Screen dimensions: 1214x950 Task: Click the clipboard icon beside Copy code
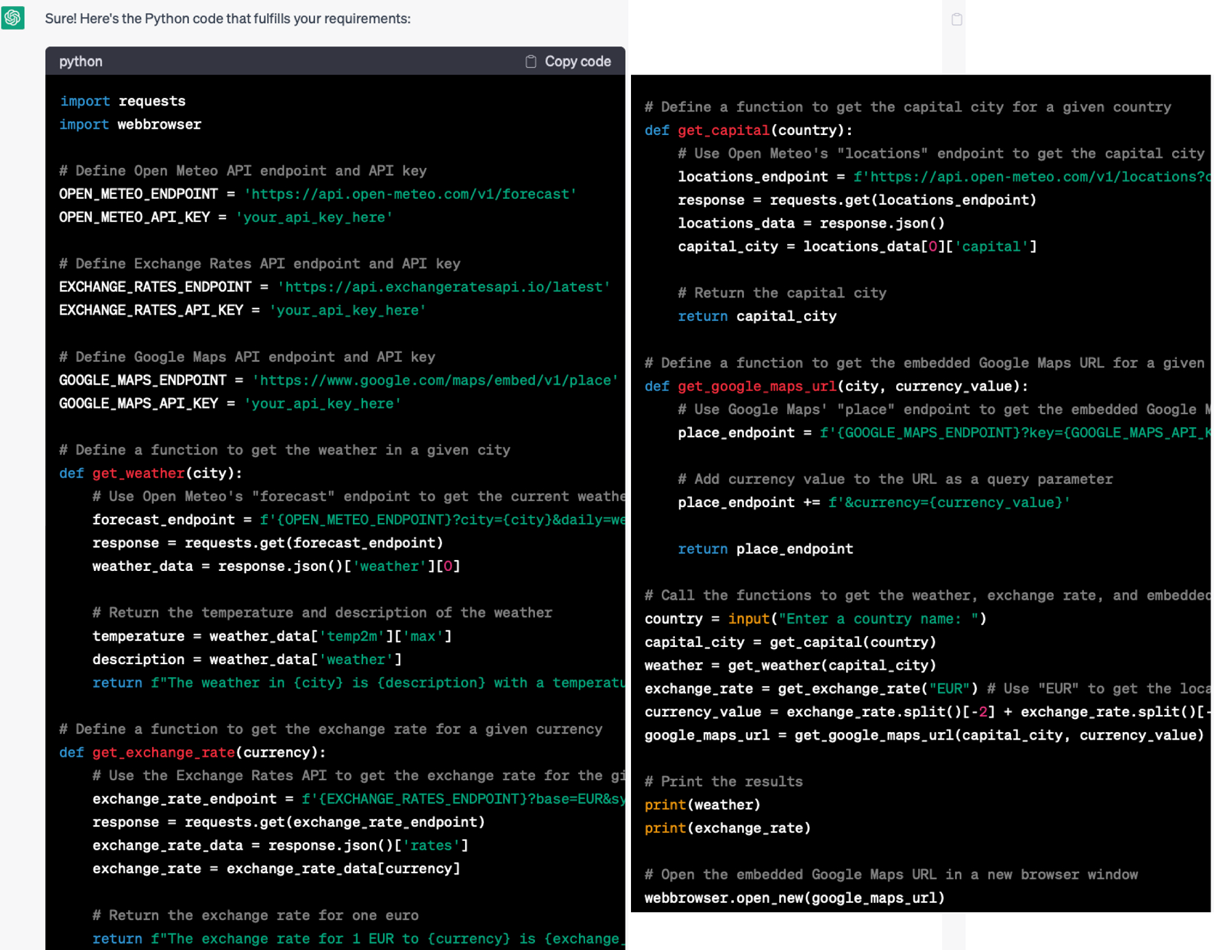[x=530, y=62]
